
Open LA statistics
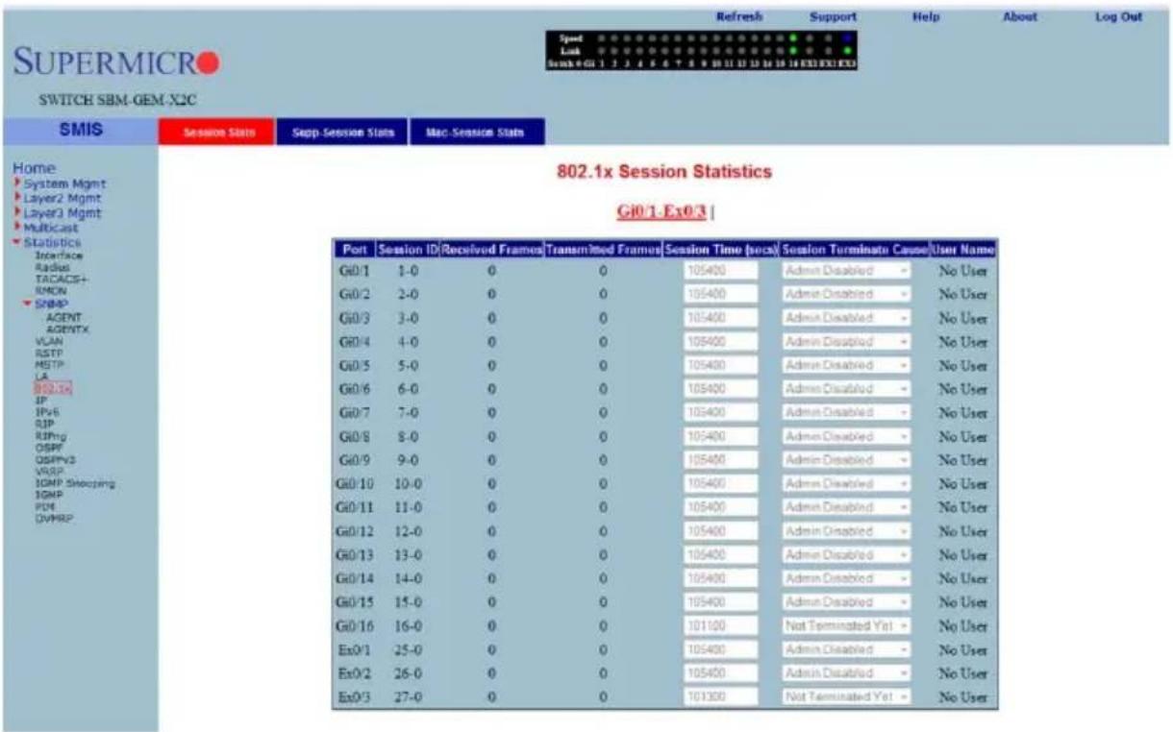40,377
